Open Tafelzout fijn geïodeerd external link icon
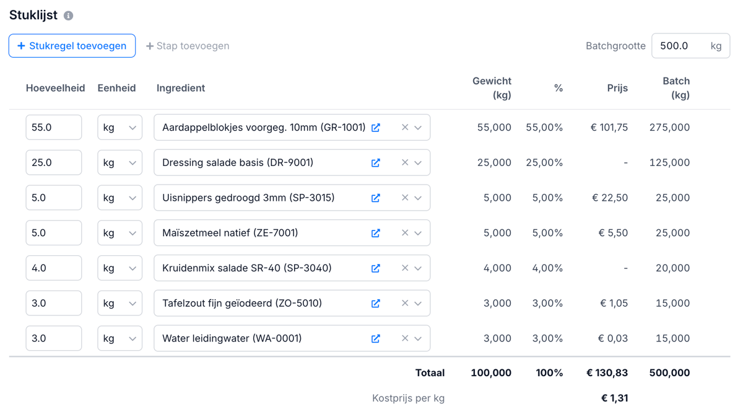743x417 pixels. (x=376, y=304)
